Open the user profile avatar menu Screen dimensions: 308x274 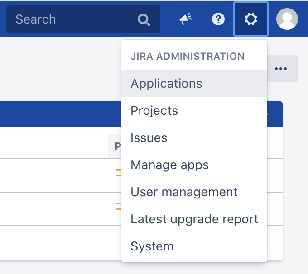coord(287,19)
